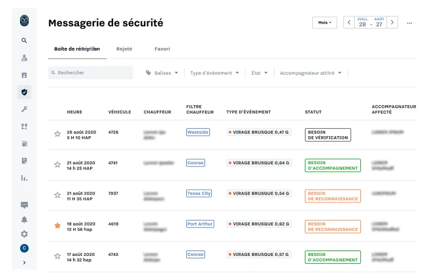Star the 21 août 14 h 25 event

click(58, 165)
